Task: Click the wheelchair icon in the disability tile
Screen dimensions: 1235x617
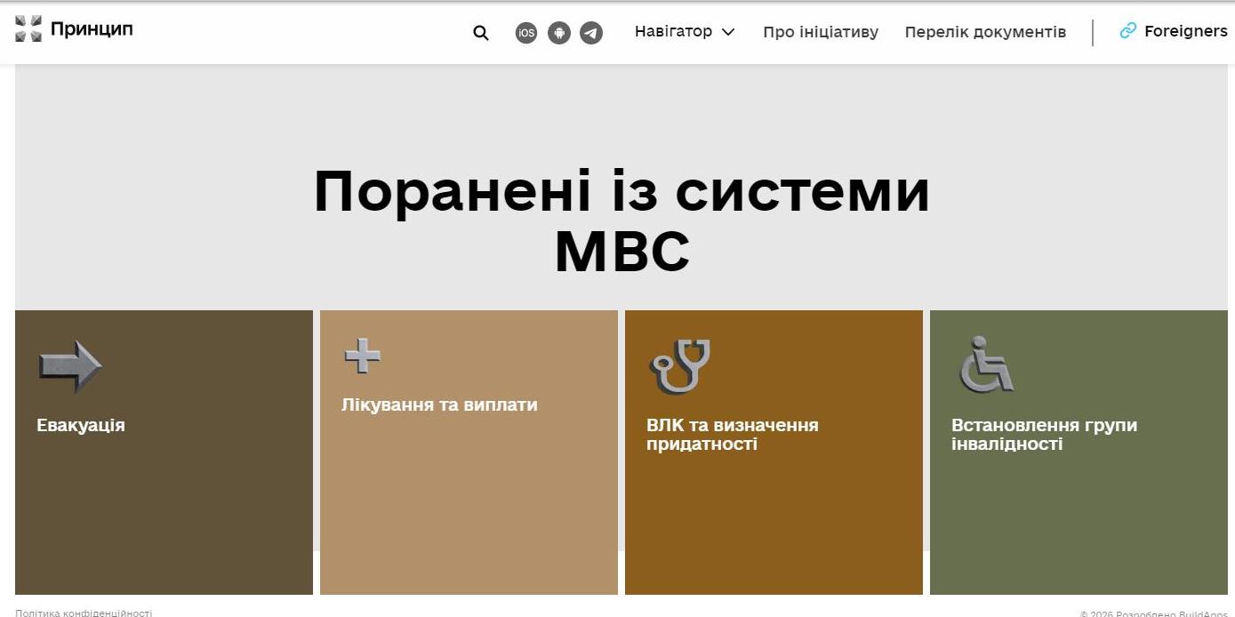Action: [x=986, y=365]
